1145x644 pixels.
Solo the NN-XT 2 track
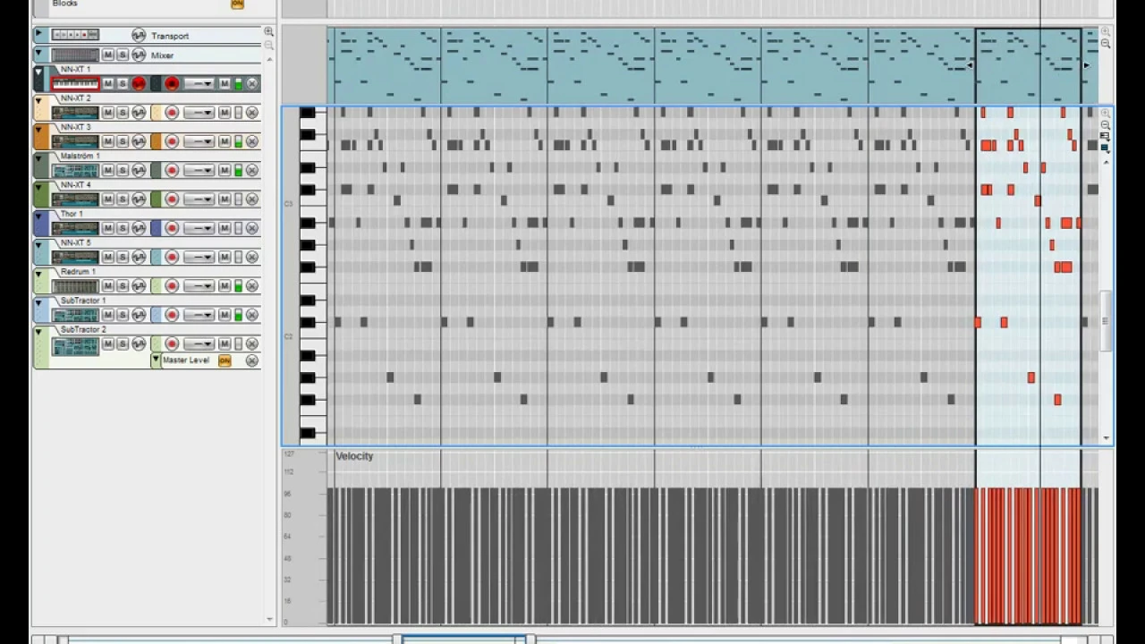pyautogui.click(x=123, y=113)
